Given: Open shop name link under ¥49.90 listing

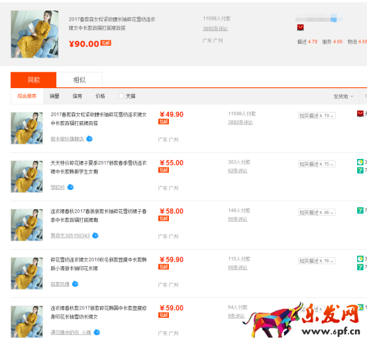Looking at the screenshot, I should [x=67, y=139].
